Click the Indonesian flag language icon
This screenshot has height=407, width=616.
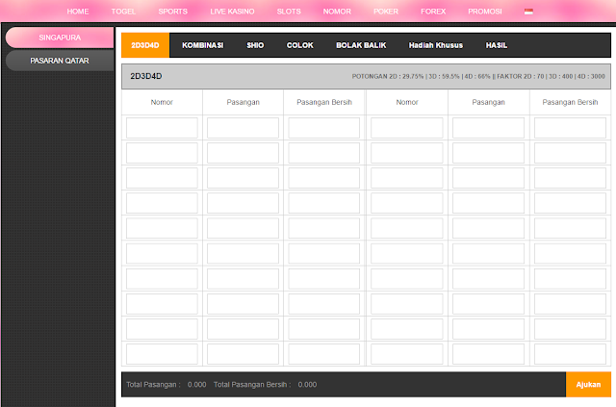tap(528, 12)
